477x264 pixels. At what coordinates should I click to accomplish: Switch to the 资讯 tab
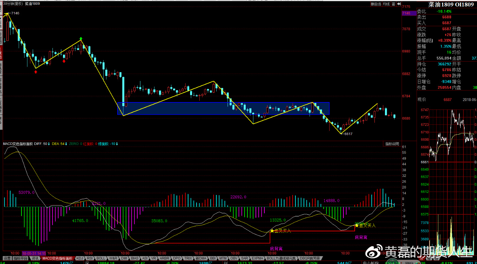point(35,258)
